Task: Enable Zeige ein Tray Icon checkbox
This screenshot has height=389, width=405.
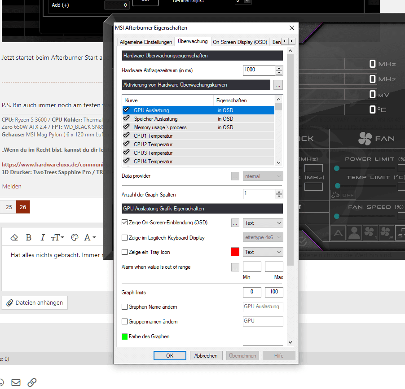Action: coord(124,252)
